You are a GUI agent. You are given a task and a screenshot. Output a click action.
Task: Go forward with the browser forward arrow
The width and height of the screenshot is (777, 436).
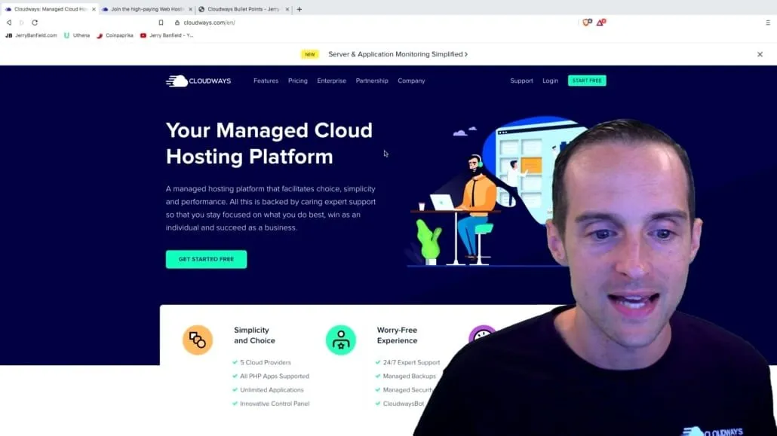[21, 23]
